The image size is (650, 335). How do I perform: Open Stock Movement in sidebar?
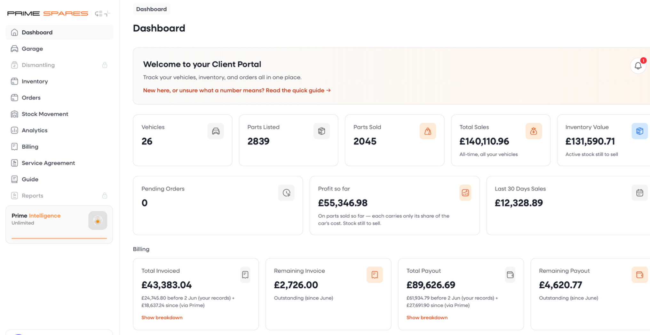click(59, 114)
